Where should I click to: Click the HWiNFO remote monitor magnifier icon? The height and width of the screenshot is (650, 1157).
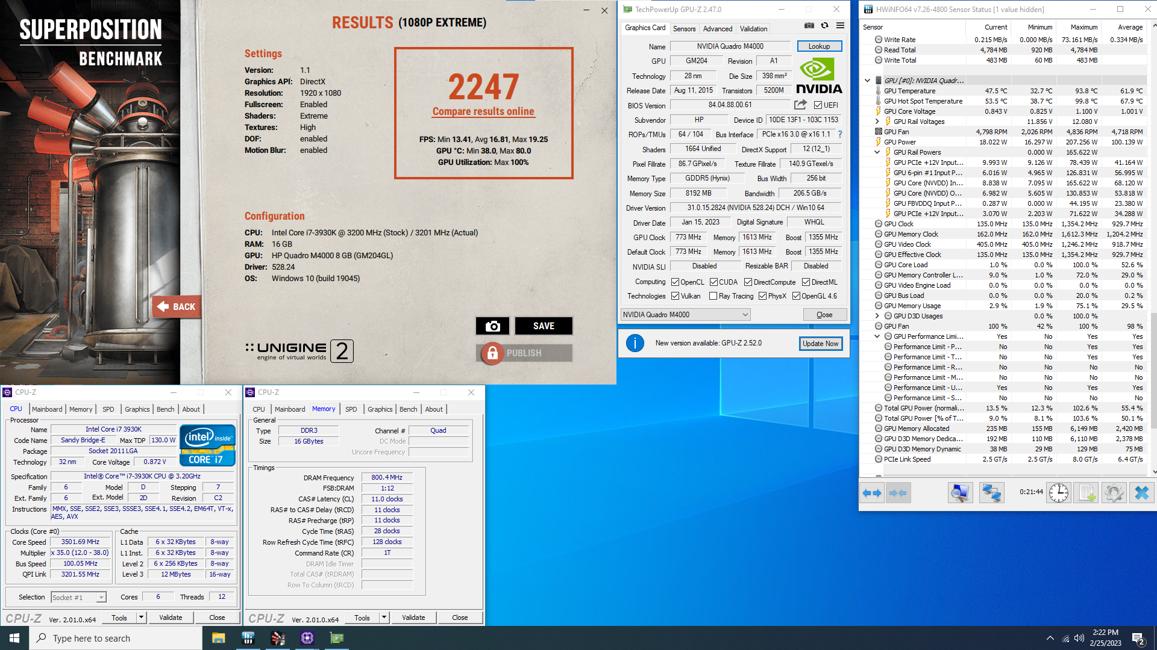click(960, 493)
